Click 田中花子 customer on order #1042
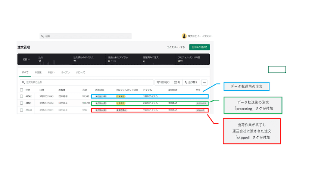Viewport: 309px width, 174px height. 63,96
